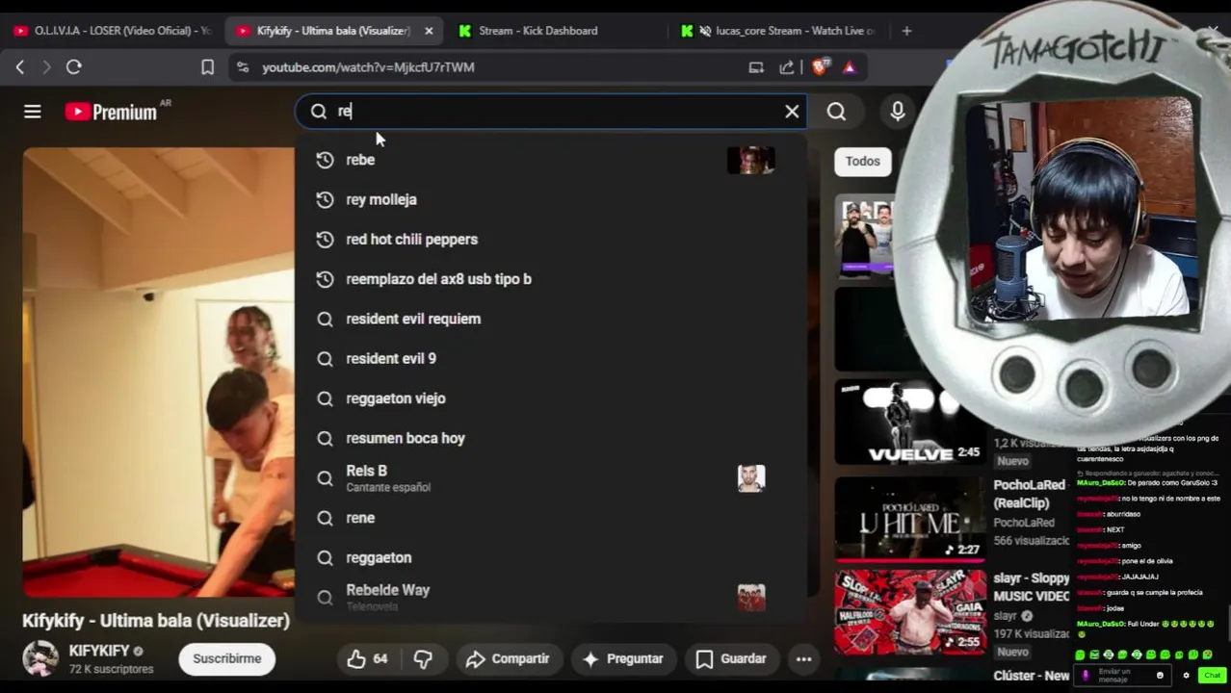Select 'reemplazo del ax8 usb tipo b'

[x=551, y=279]
